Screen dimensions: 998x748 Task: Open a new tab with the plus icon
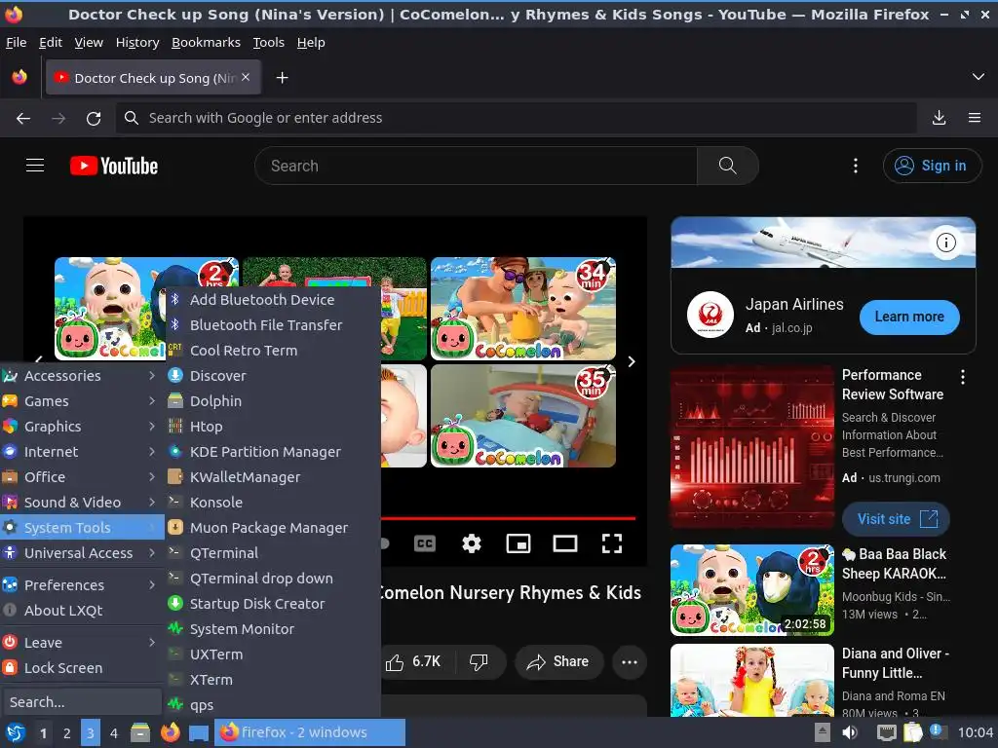click(x=282, y=78)
